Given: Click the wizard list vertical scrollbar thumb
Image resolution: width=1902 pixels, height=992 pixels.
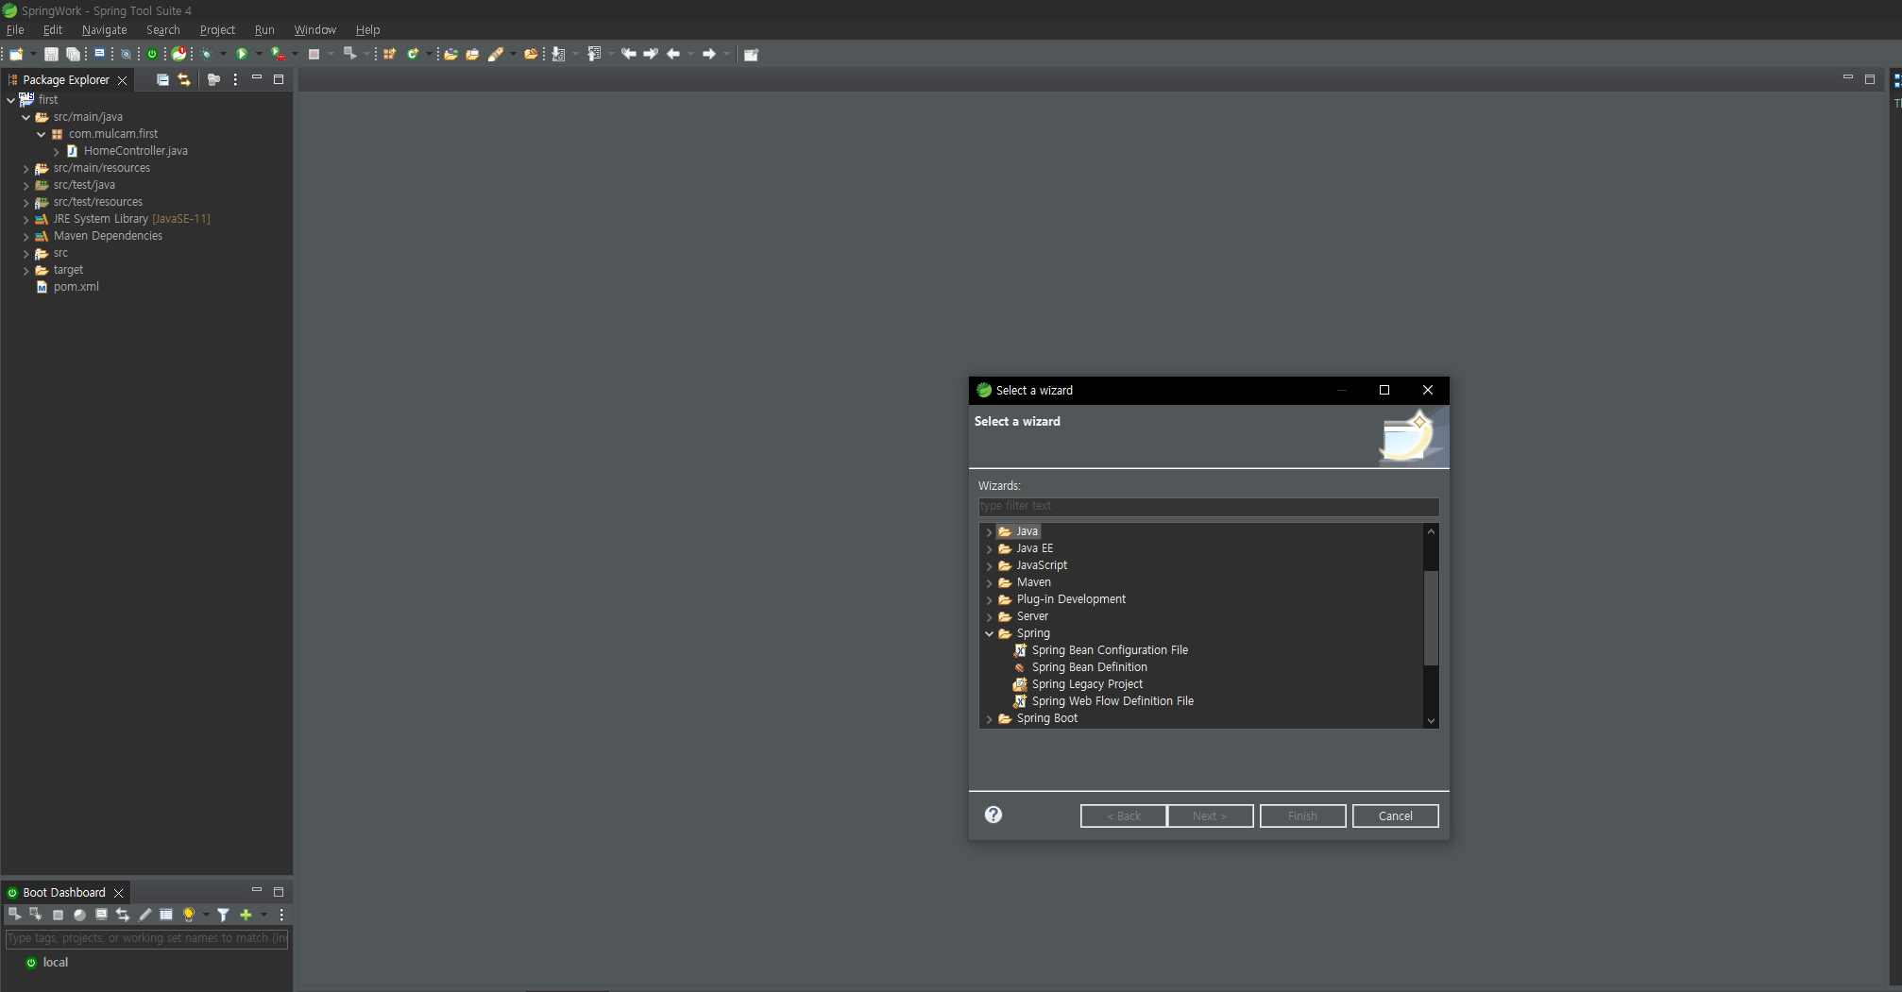Looking at the screenshot, I should point(1431,618).
